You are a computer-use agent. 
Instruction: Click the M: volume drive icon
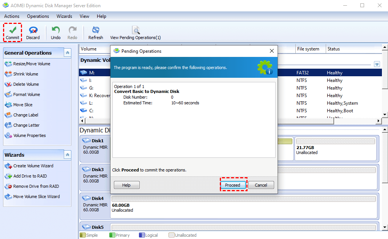click(x=84, y=72)
